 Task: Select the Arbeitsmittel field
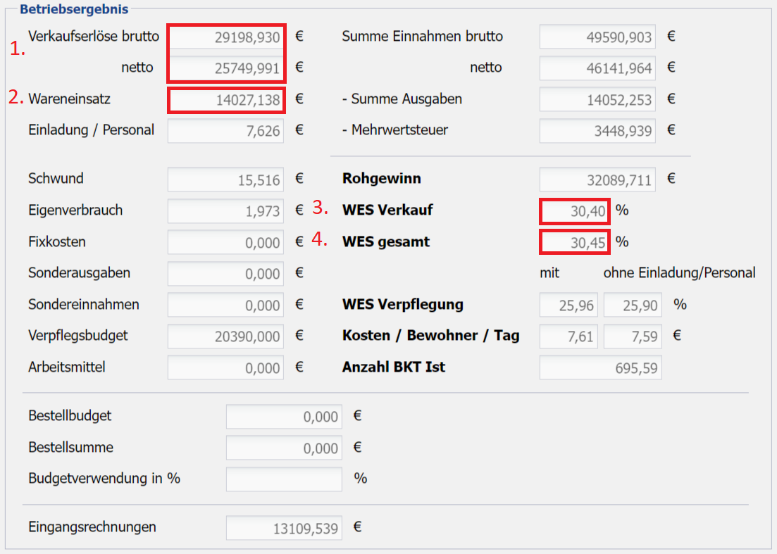(226, 367)
